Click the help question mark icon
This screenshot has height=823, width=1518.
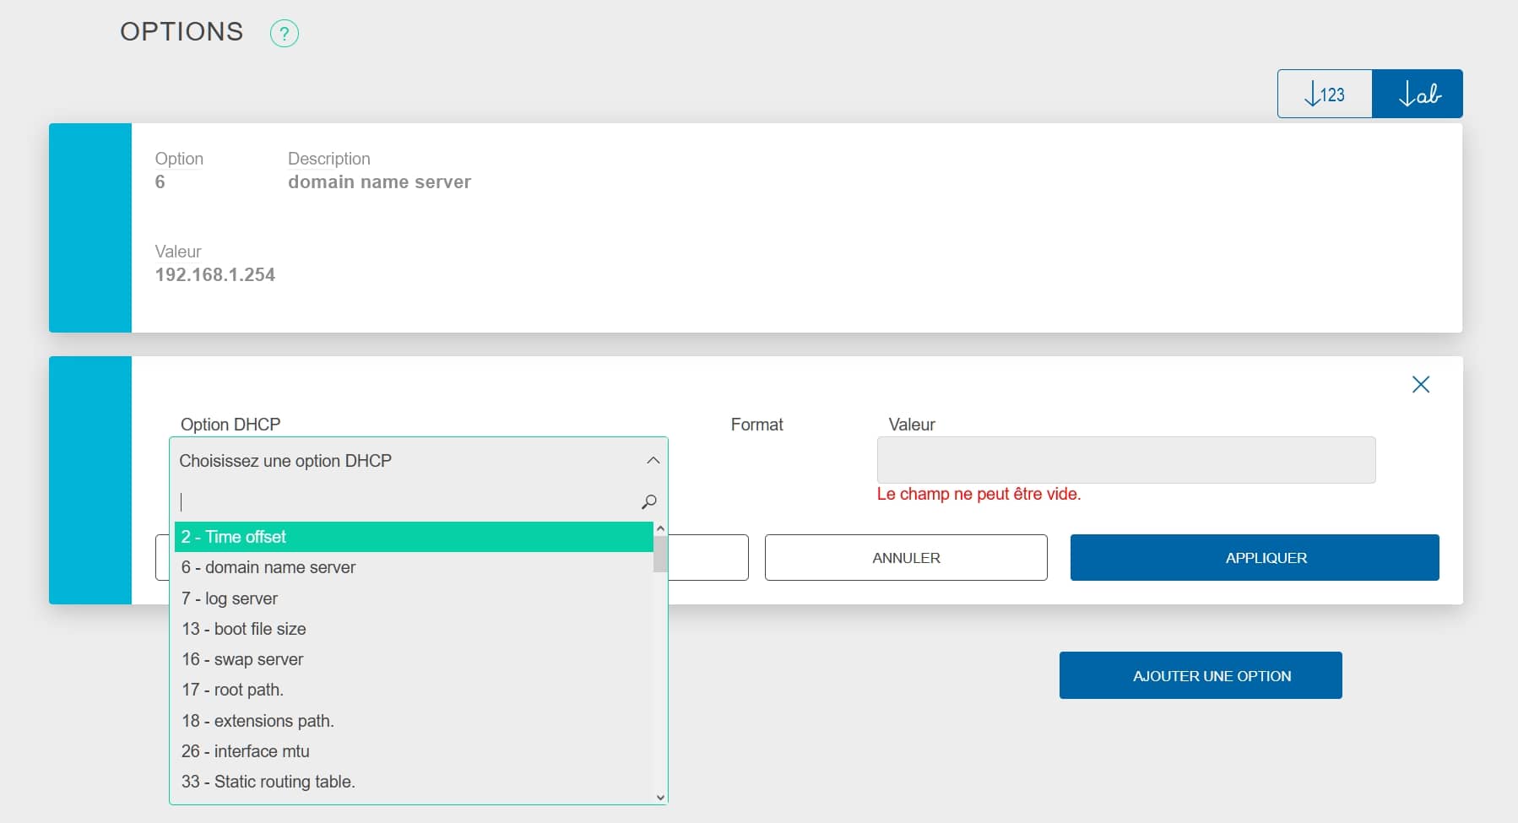tap(284, 34)
